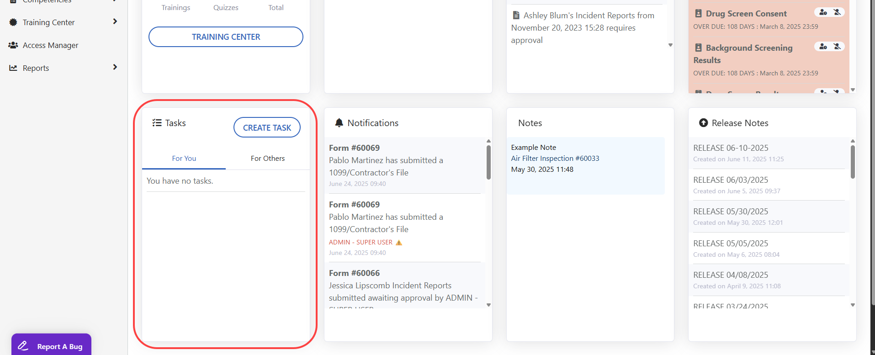Click the Notifications bell icon
The height and width of the screenshot is (355, 875).
pyautogui.click(x=339, y=123)
